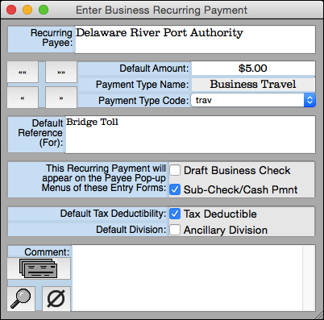This screenshot has width=324, height=320.
Task: Enable Draft Business Check checkbox
Action: [x=175, y=170]
